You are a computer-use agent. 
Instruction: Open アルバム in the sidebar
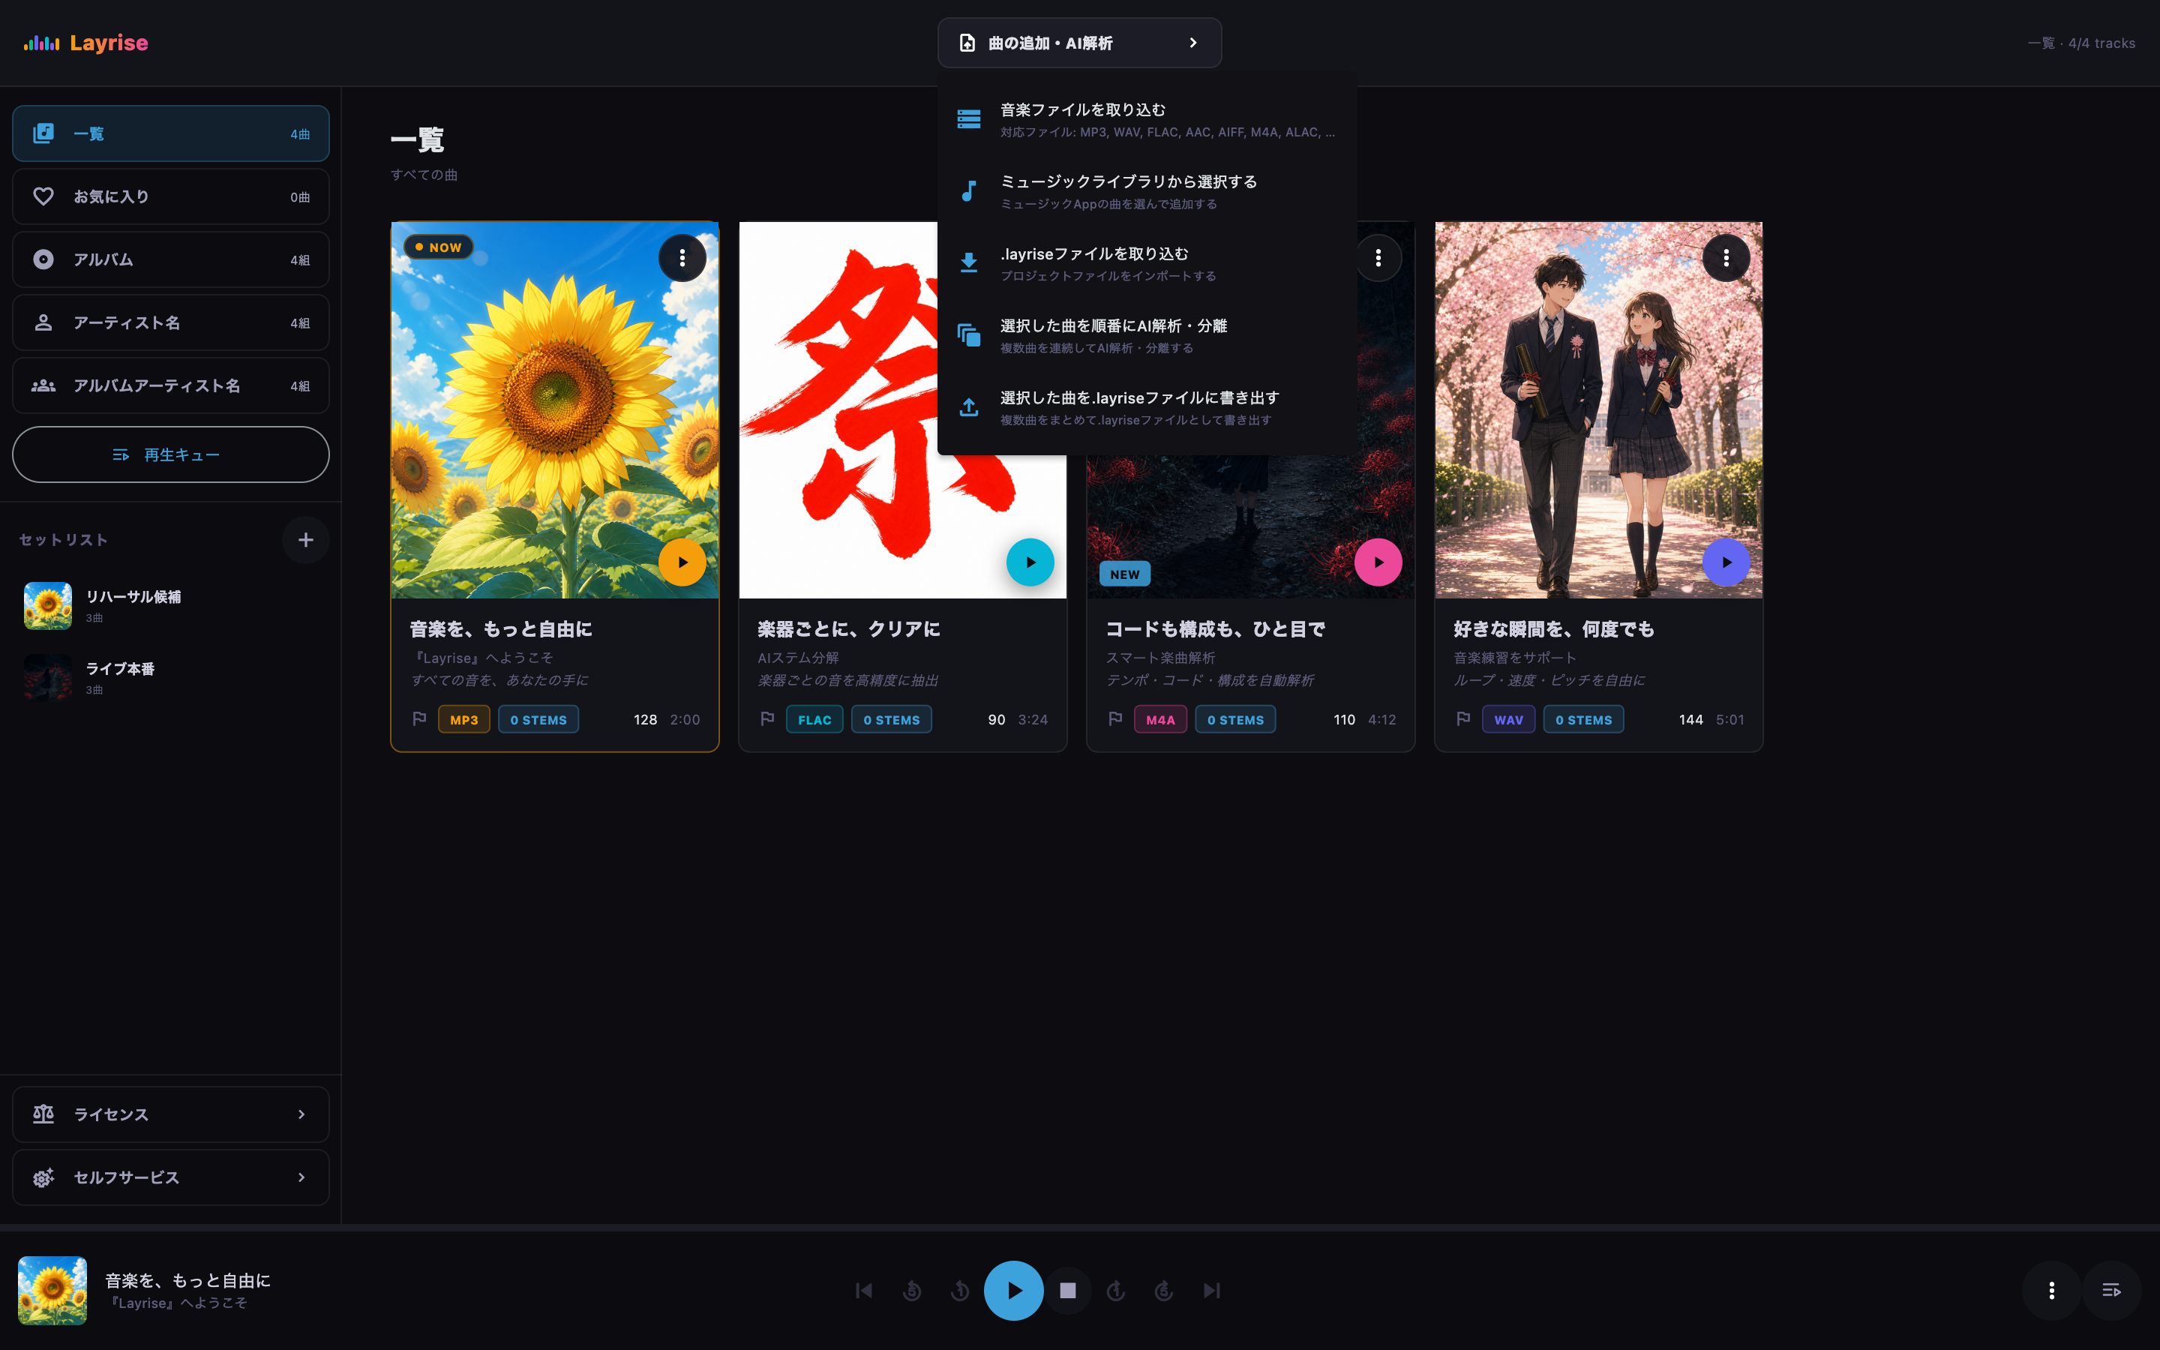coord(170,259)
